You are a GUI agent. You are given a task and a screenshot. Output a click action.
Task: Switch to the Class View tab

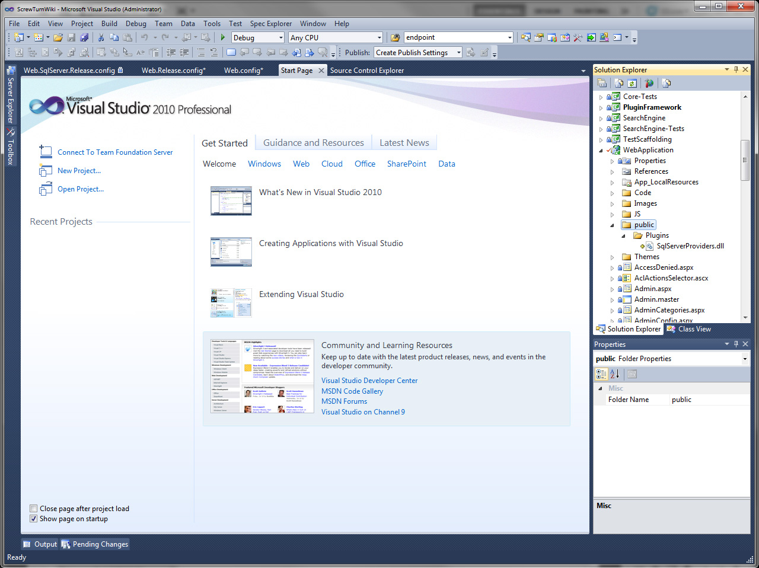[688, 329]
